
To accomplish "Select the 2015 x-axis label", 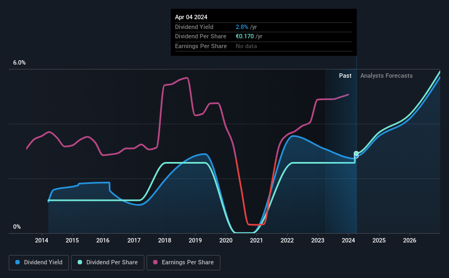I will [72, 240].
